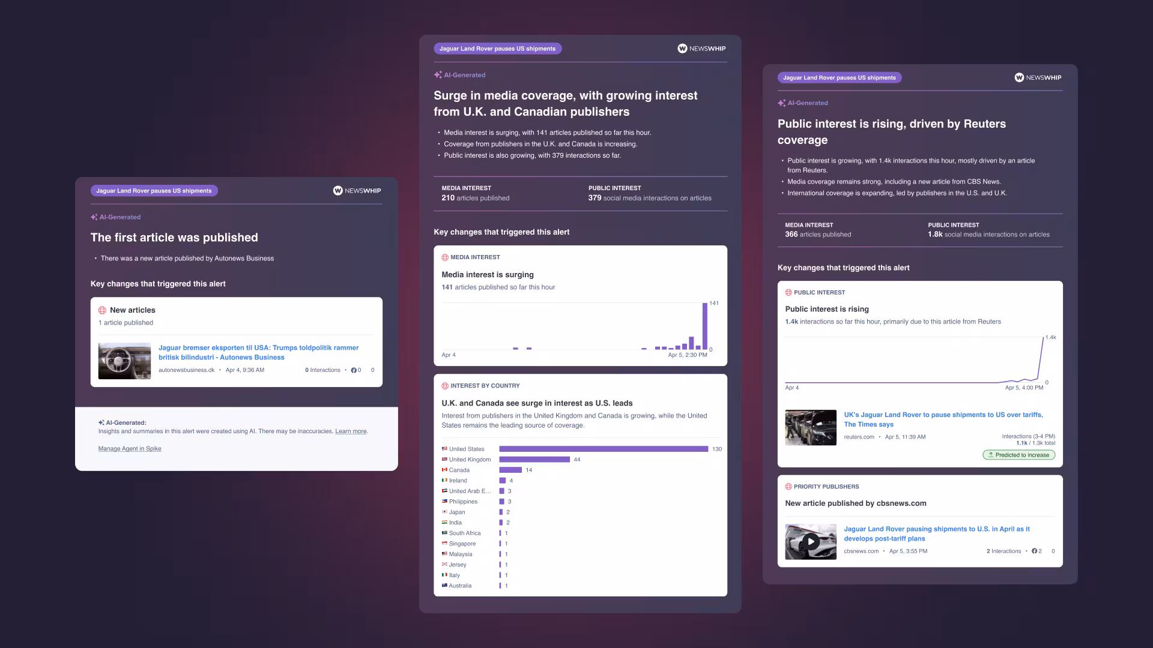
Task: Click the globe icon beside New articles
Action: pyautogui.click(x=102, y=310)
